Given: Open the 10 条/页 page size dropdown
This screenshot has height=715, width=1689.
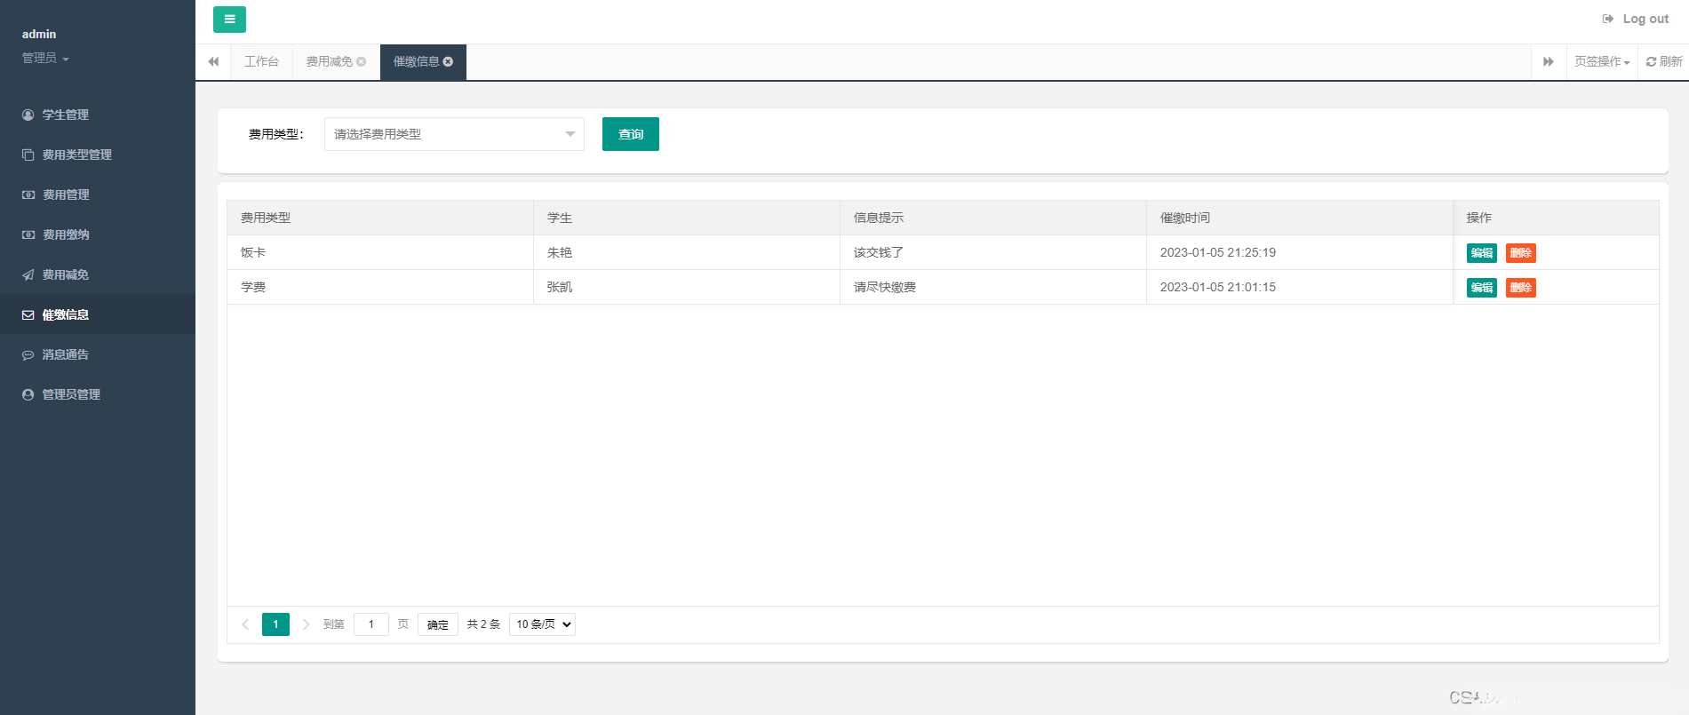Looking at the screenshot, I should pos(542,624).
